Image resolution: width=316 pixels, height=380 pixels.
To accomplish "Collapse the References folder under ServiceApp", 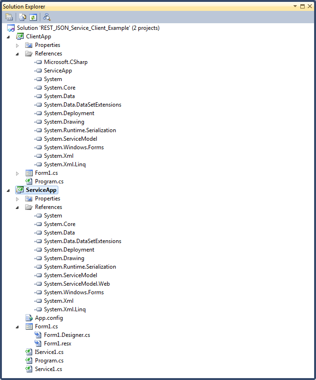I will pos(17,208).
